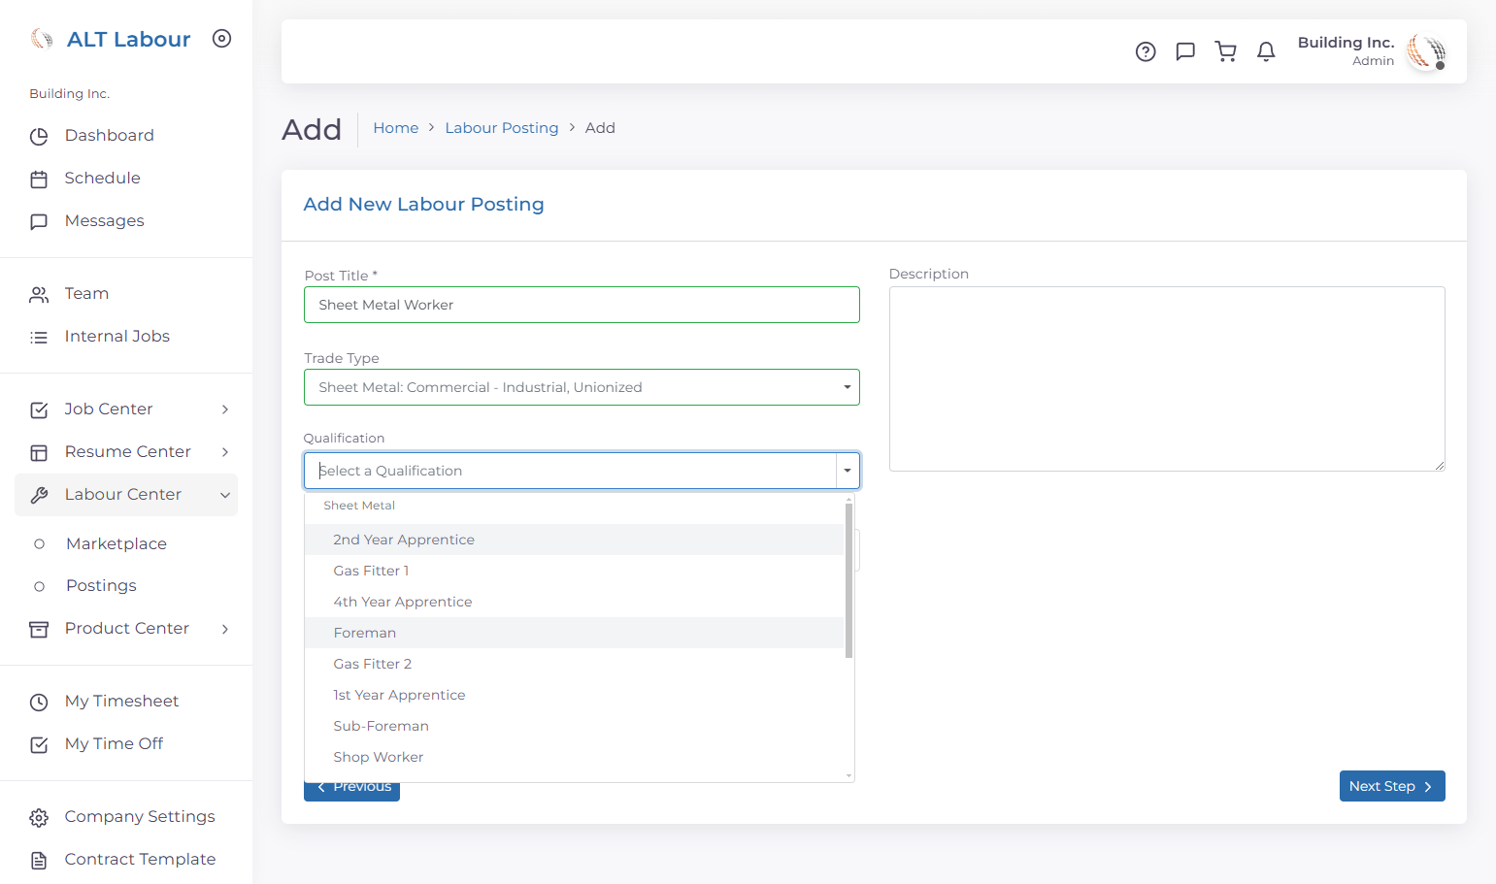Viewport: 1496px width, 884px height.
Task: Open the shopping cart icon
Action: point(1226,51)
